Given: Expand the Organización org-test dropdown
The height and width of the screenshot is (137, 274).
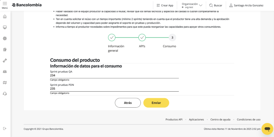Looking at the screenshot, I should [192, 5].
